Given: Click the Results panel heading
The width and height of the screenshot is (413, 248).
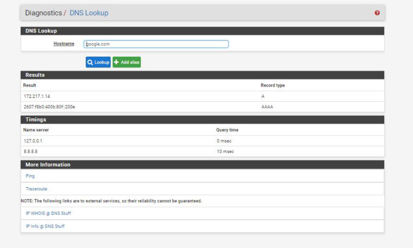Looking at the screenshot, I should pos(35,75).
